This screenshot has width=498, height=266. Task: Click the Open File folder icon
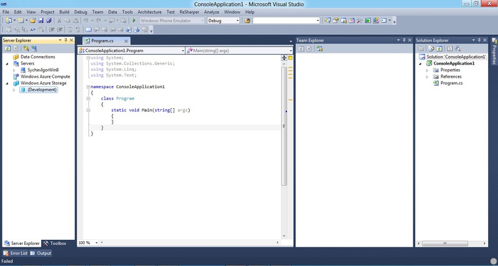click(x=33, y=21)
